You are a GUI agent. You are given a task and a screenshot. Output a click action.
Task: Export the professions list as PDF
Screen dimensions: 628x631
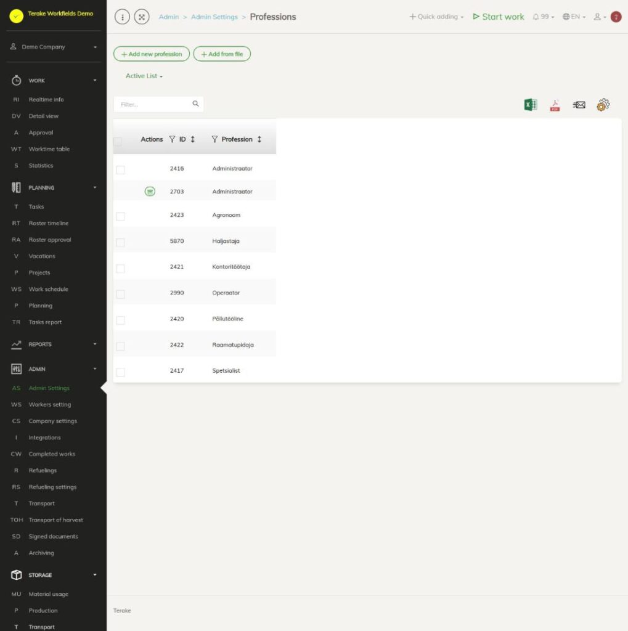[555, 105]
